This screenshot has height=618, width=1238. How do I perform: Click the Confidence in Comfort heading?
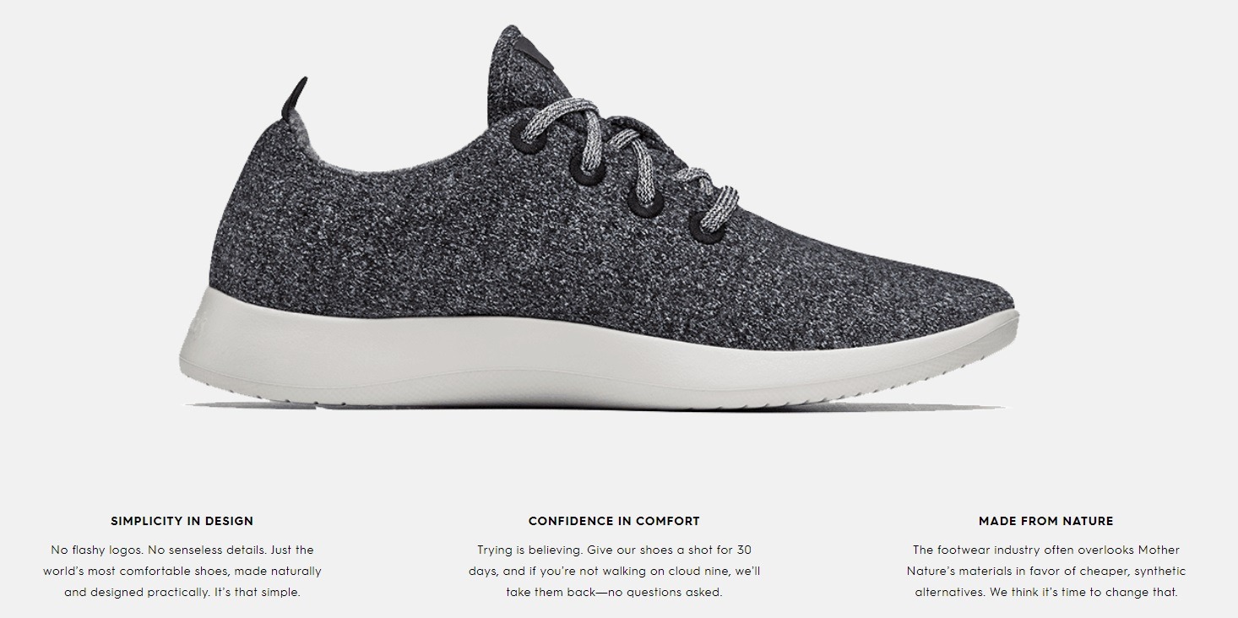[x=614, y=521]
